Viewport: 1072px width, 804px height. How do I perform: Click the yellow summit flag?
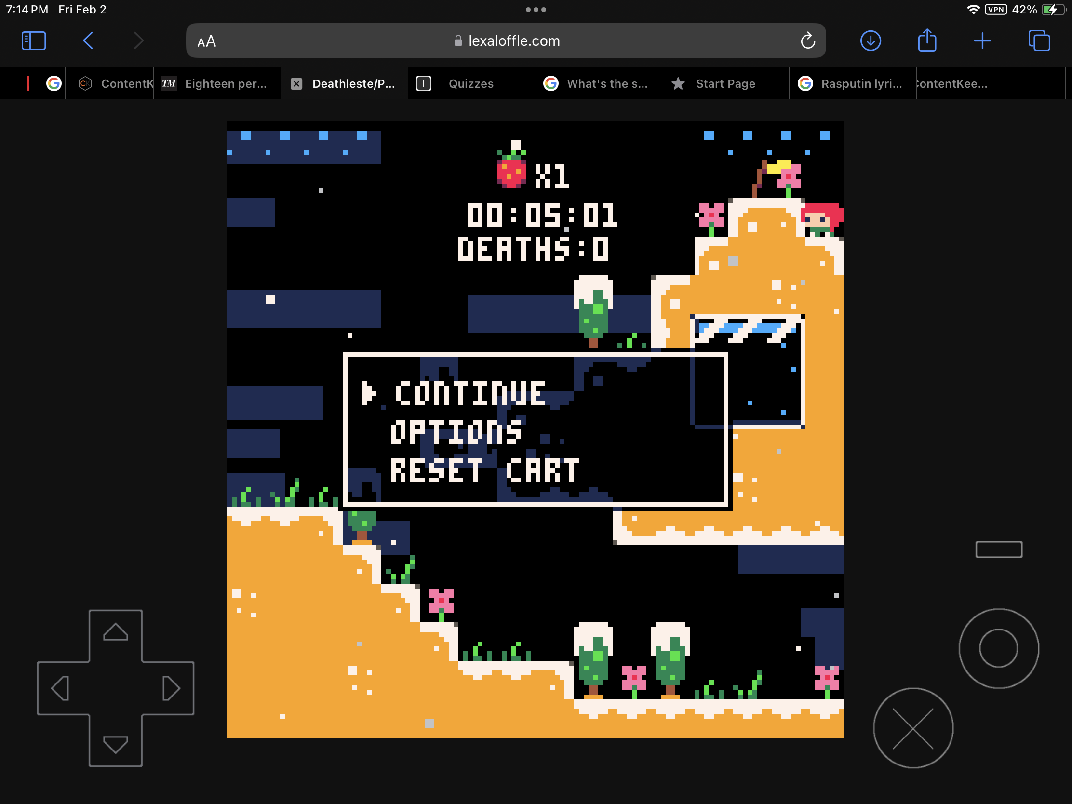coord(778,167)
